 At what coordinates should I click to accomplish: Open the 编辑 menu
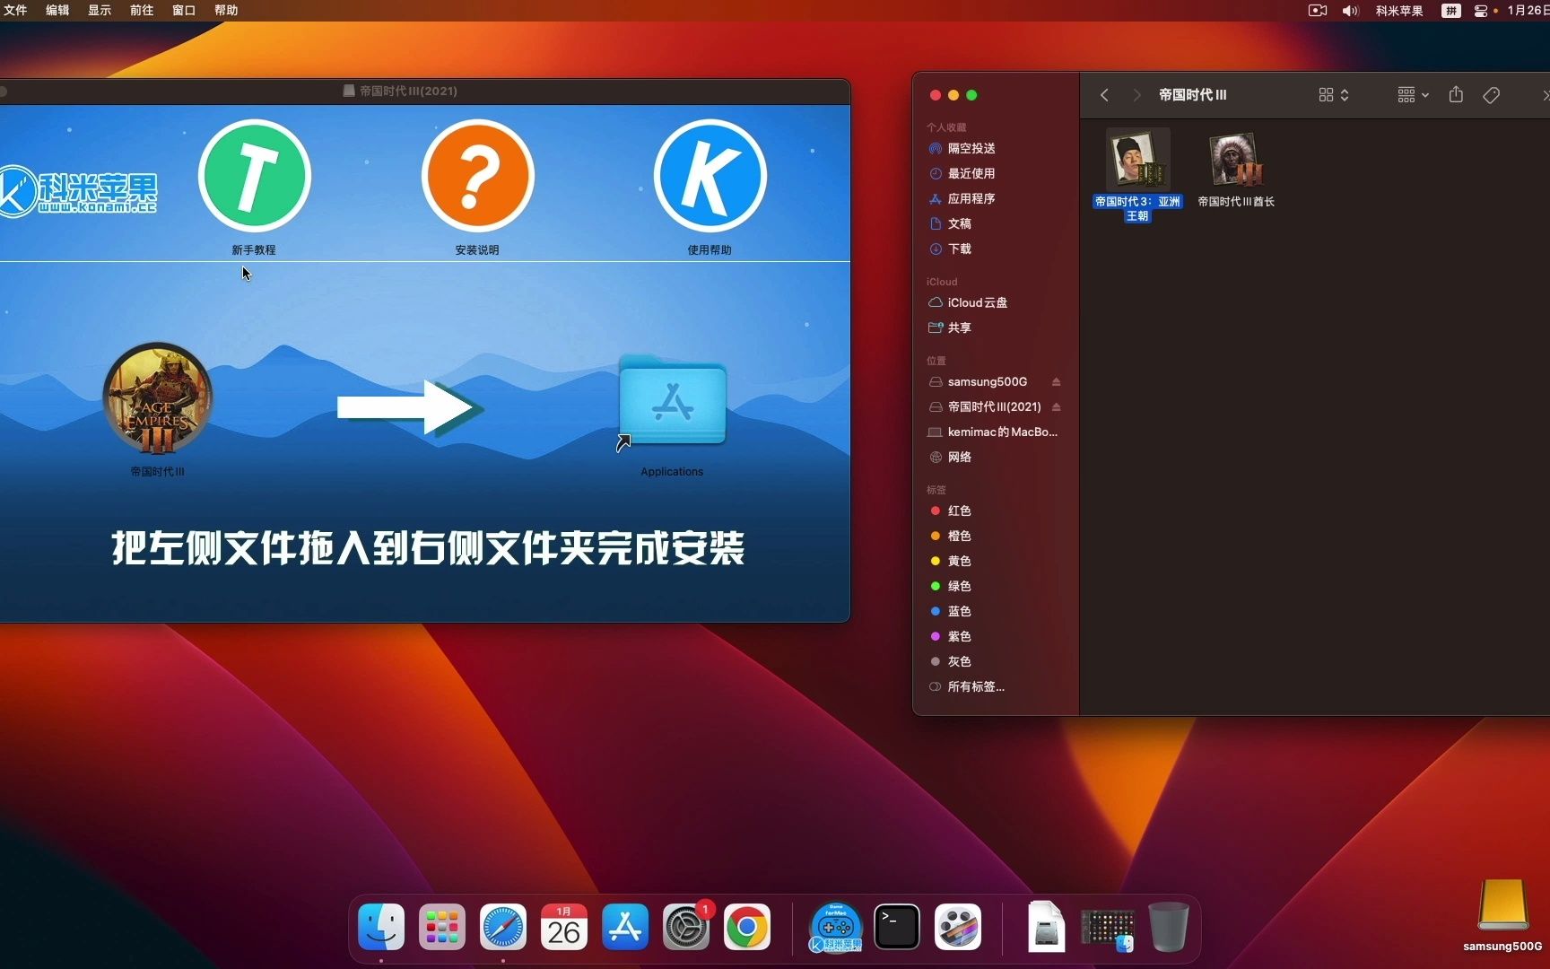pyautogui.click(x=57, y=10)
